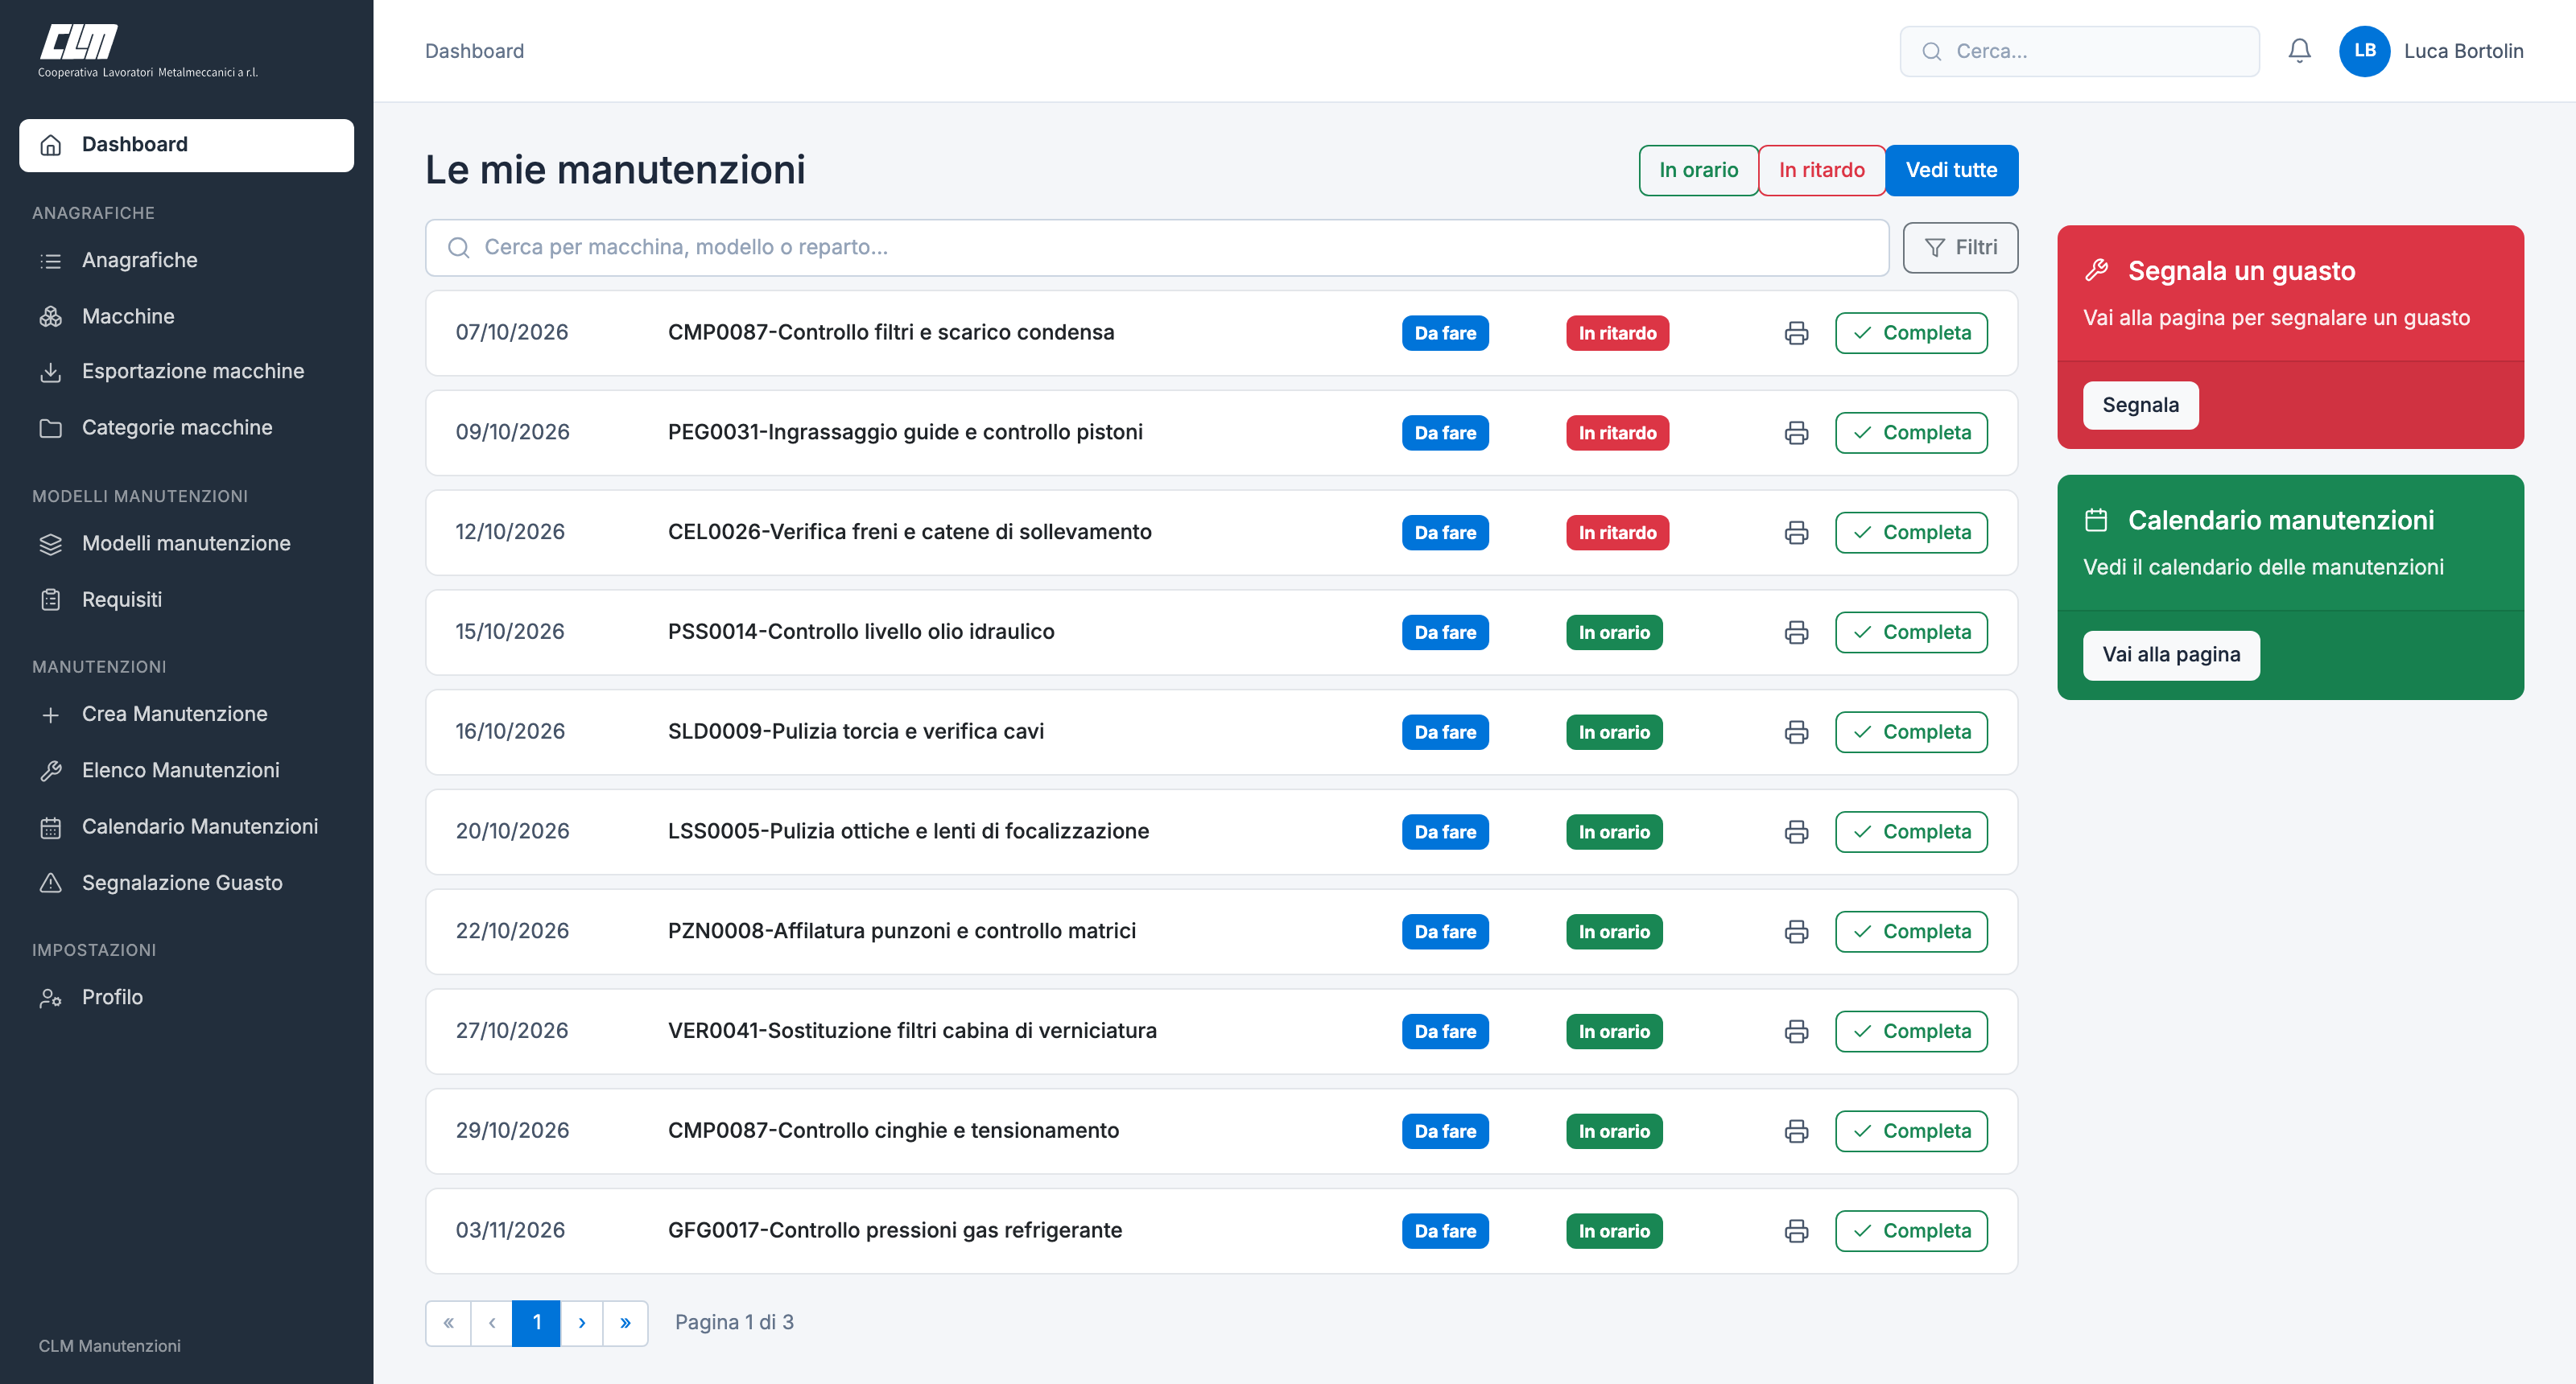
Task: Click In ritardo badge for 07/10/2026
Action: click(1617, 333)
